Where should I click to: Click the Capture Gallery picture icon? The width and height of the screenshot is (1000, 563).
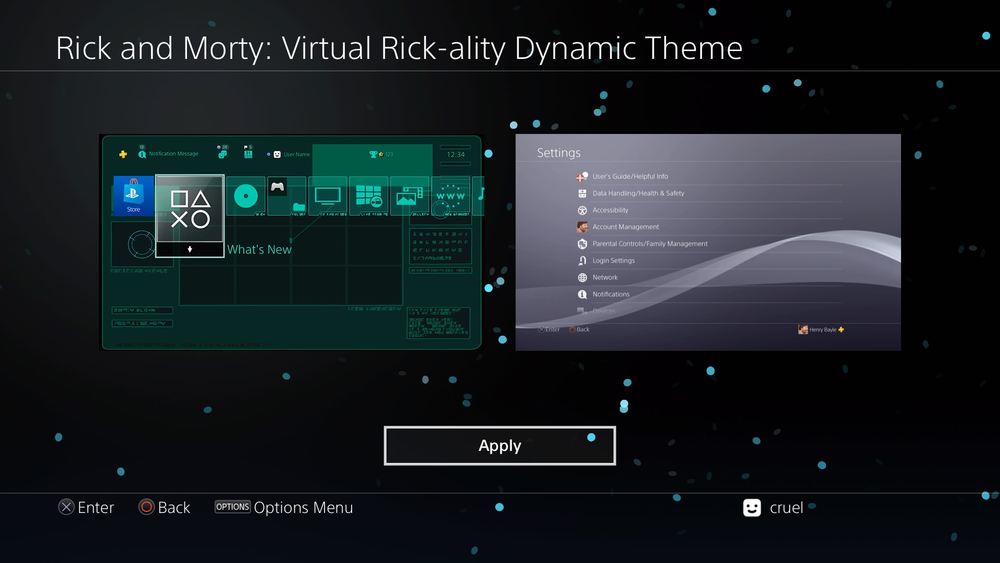(x=409, y=197)
